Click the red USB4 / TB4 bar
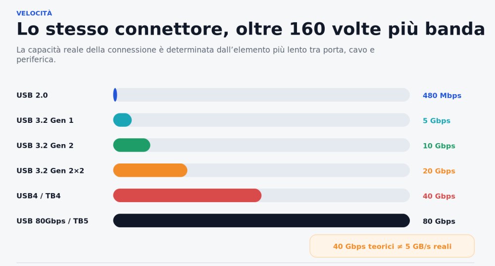 187,196
